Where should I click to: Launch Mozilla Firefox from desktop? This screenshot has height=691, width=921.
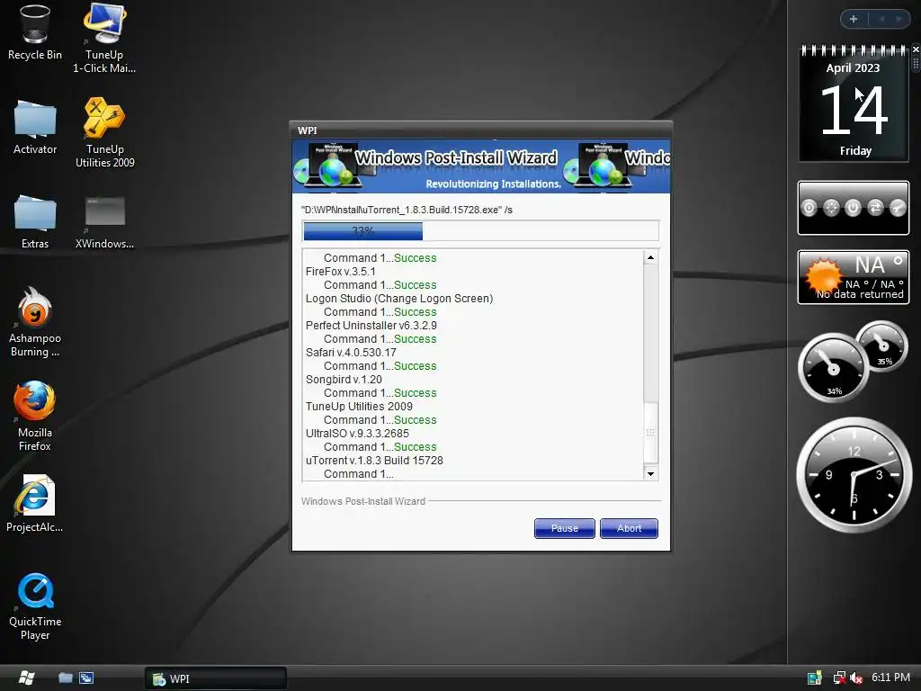(35, 416)
